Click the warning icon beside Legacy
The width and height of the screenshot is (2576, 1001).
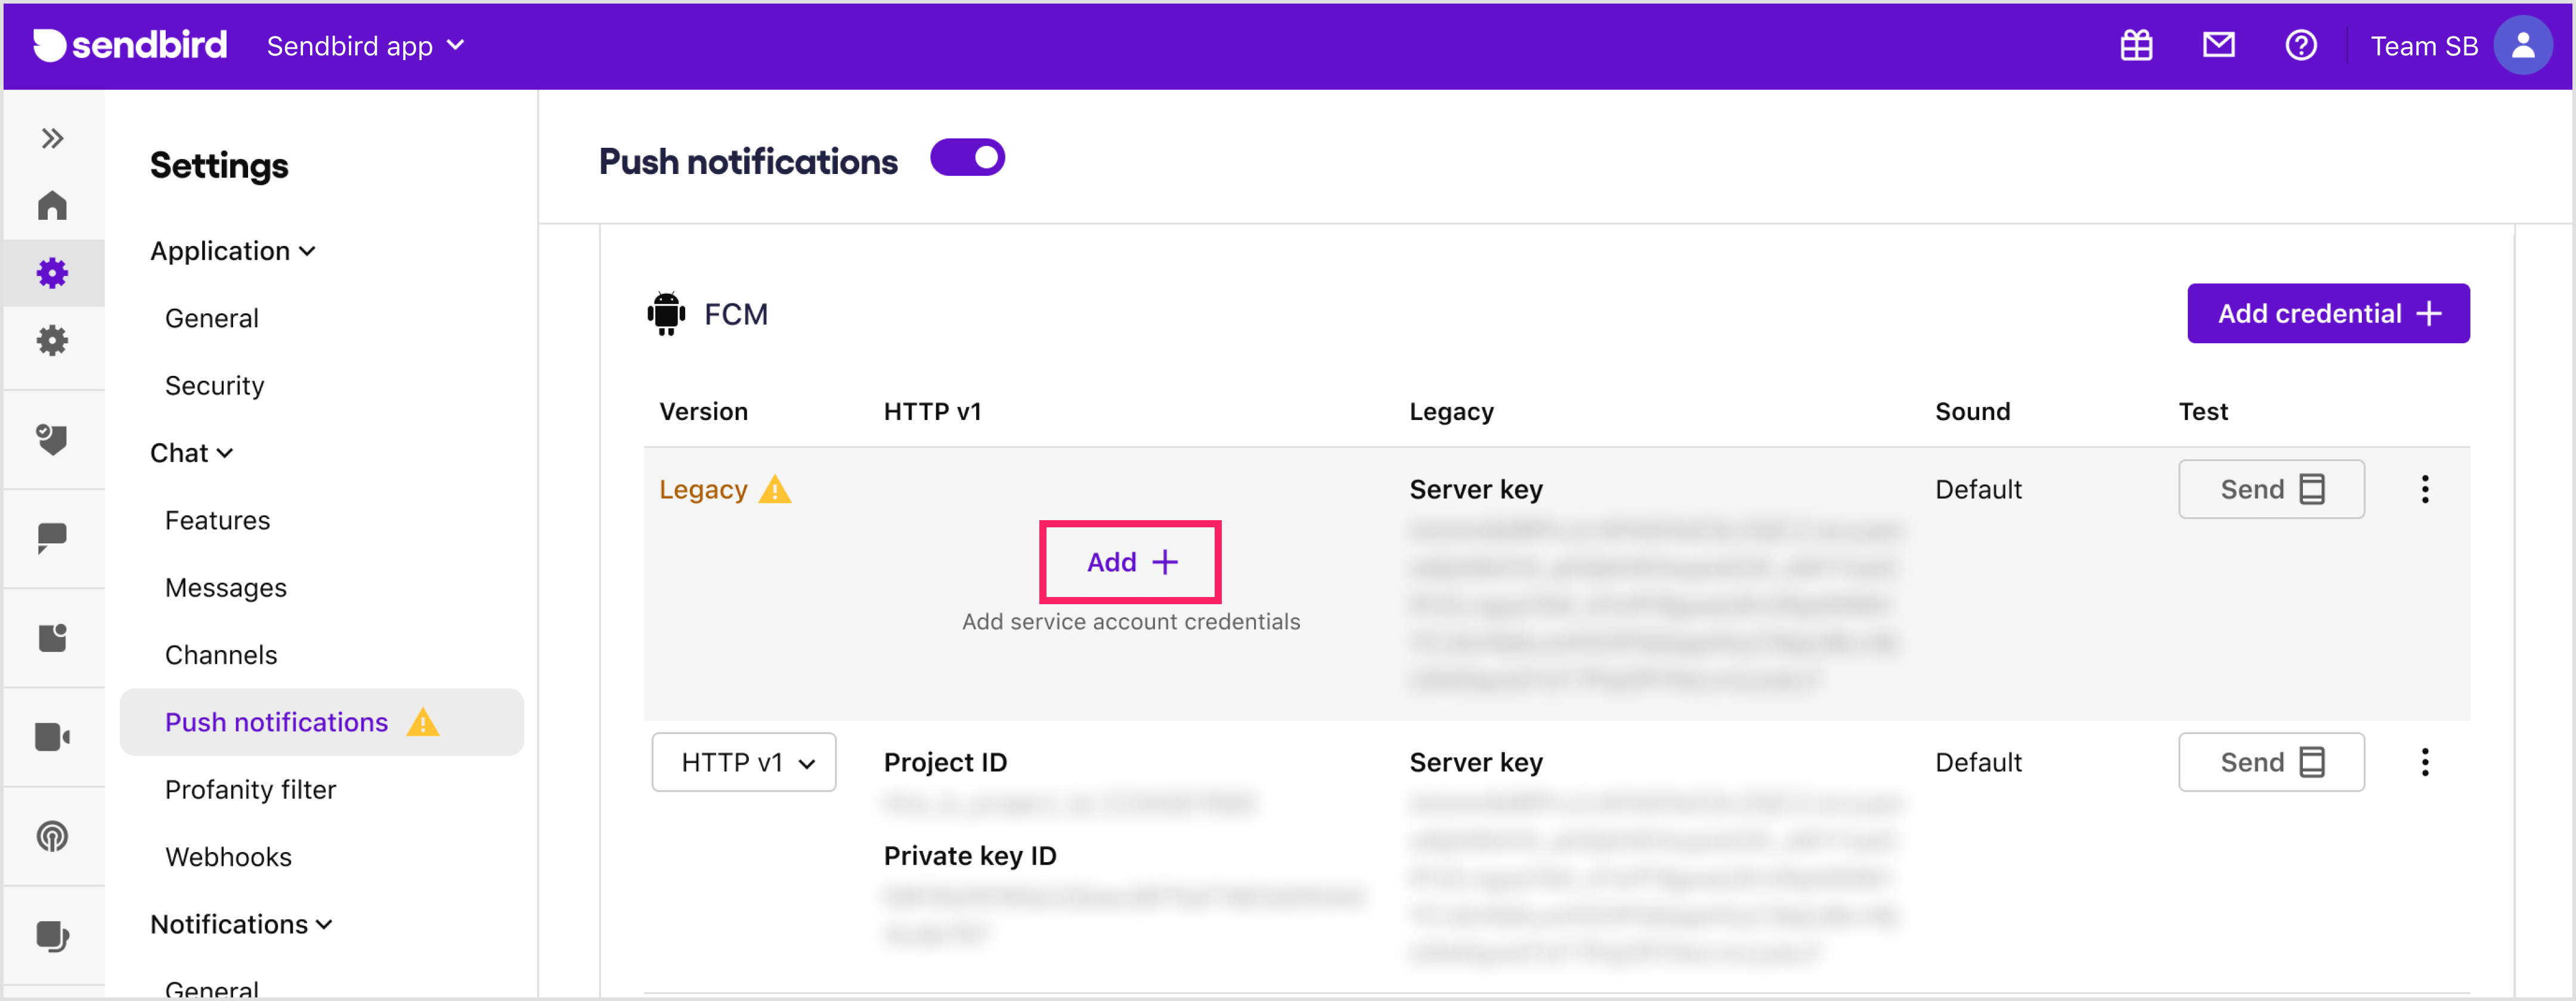pos(774,490)
